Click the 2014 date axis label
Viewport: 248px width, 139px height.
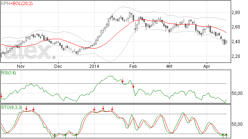click(x=94, y=66)
